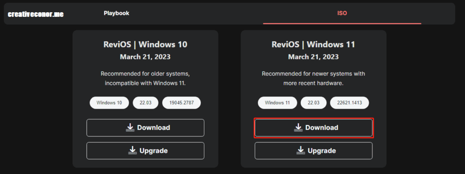This screenshot has height=174, width=465.
Task: Click the Windows 10 tag pill
Action: tap(109, 103)
